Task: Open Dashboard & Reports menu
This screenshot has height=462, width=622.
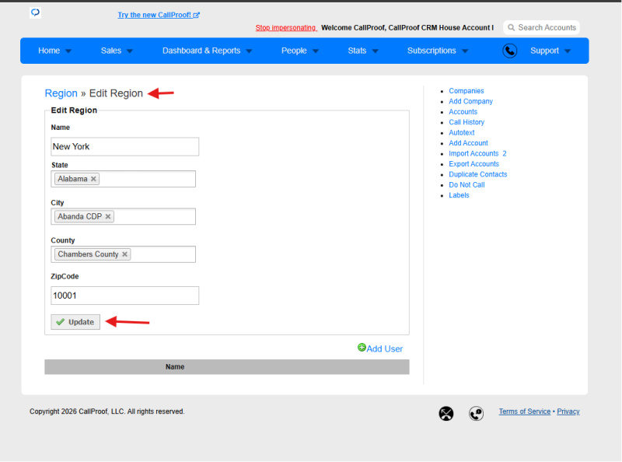Action: point(201,51)
